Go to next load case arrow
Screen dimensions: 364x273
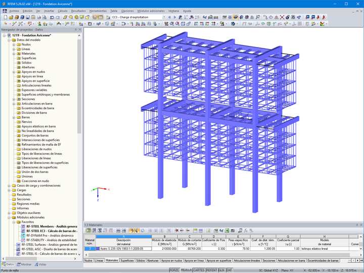tap(174, 17)
